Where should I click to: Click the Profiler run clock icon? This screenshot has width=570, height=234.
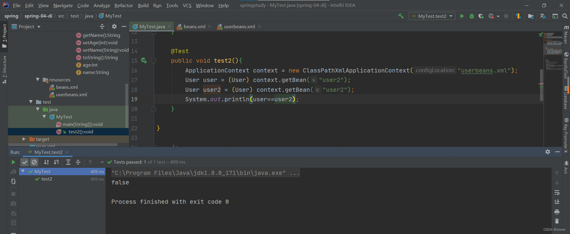click(x=491, y=16)
